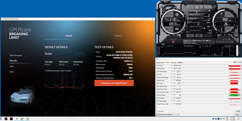
Task: Enable GPU-Z Log to file checkbox
Action: pos(157,111)
